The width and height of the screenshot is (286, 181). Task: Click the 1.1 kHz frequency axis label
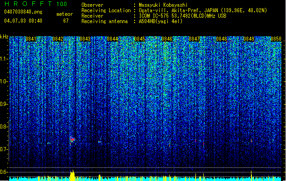coord(4,59)
